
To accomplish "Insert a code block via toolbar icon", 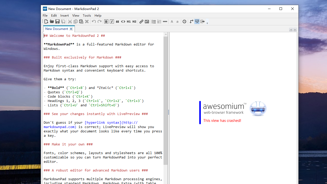I will coord(123,21).
